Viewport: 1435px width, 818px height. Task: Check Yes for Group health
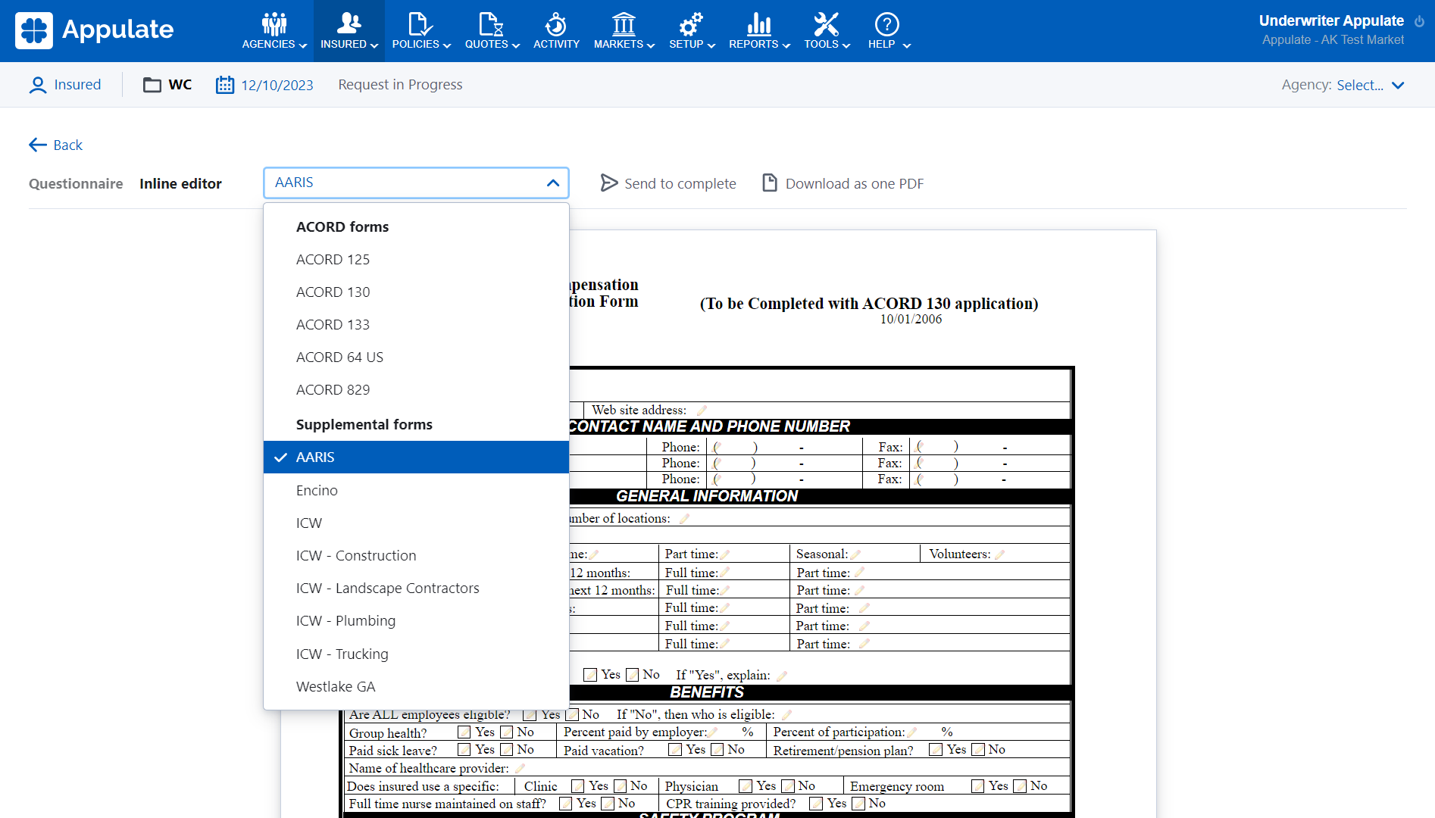click(x=464, y=732)
